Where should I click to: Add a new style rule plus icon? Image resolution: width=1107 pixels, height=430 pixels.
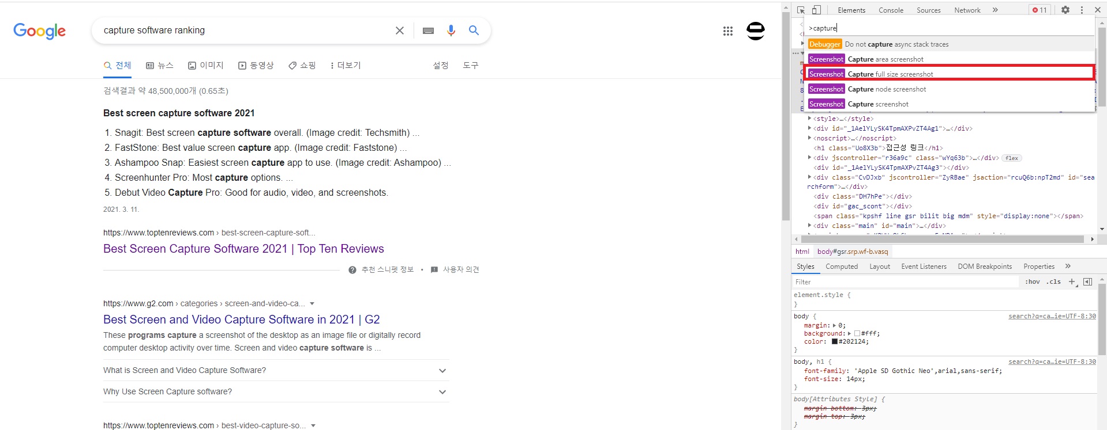click(1072, 281)
